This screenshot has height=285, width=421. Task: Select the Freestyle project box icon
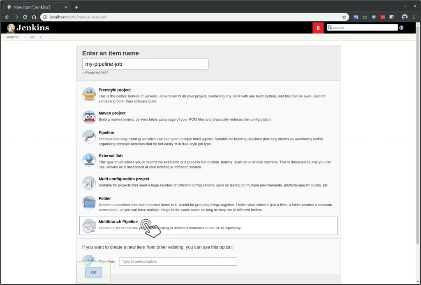point(89,94)
